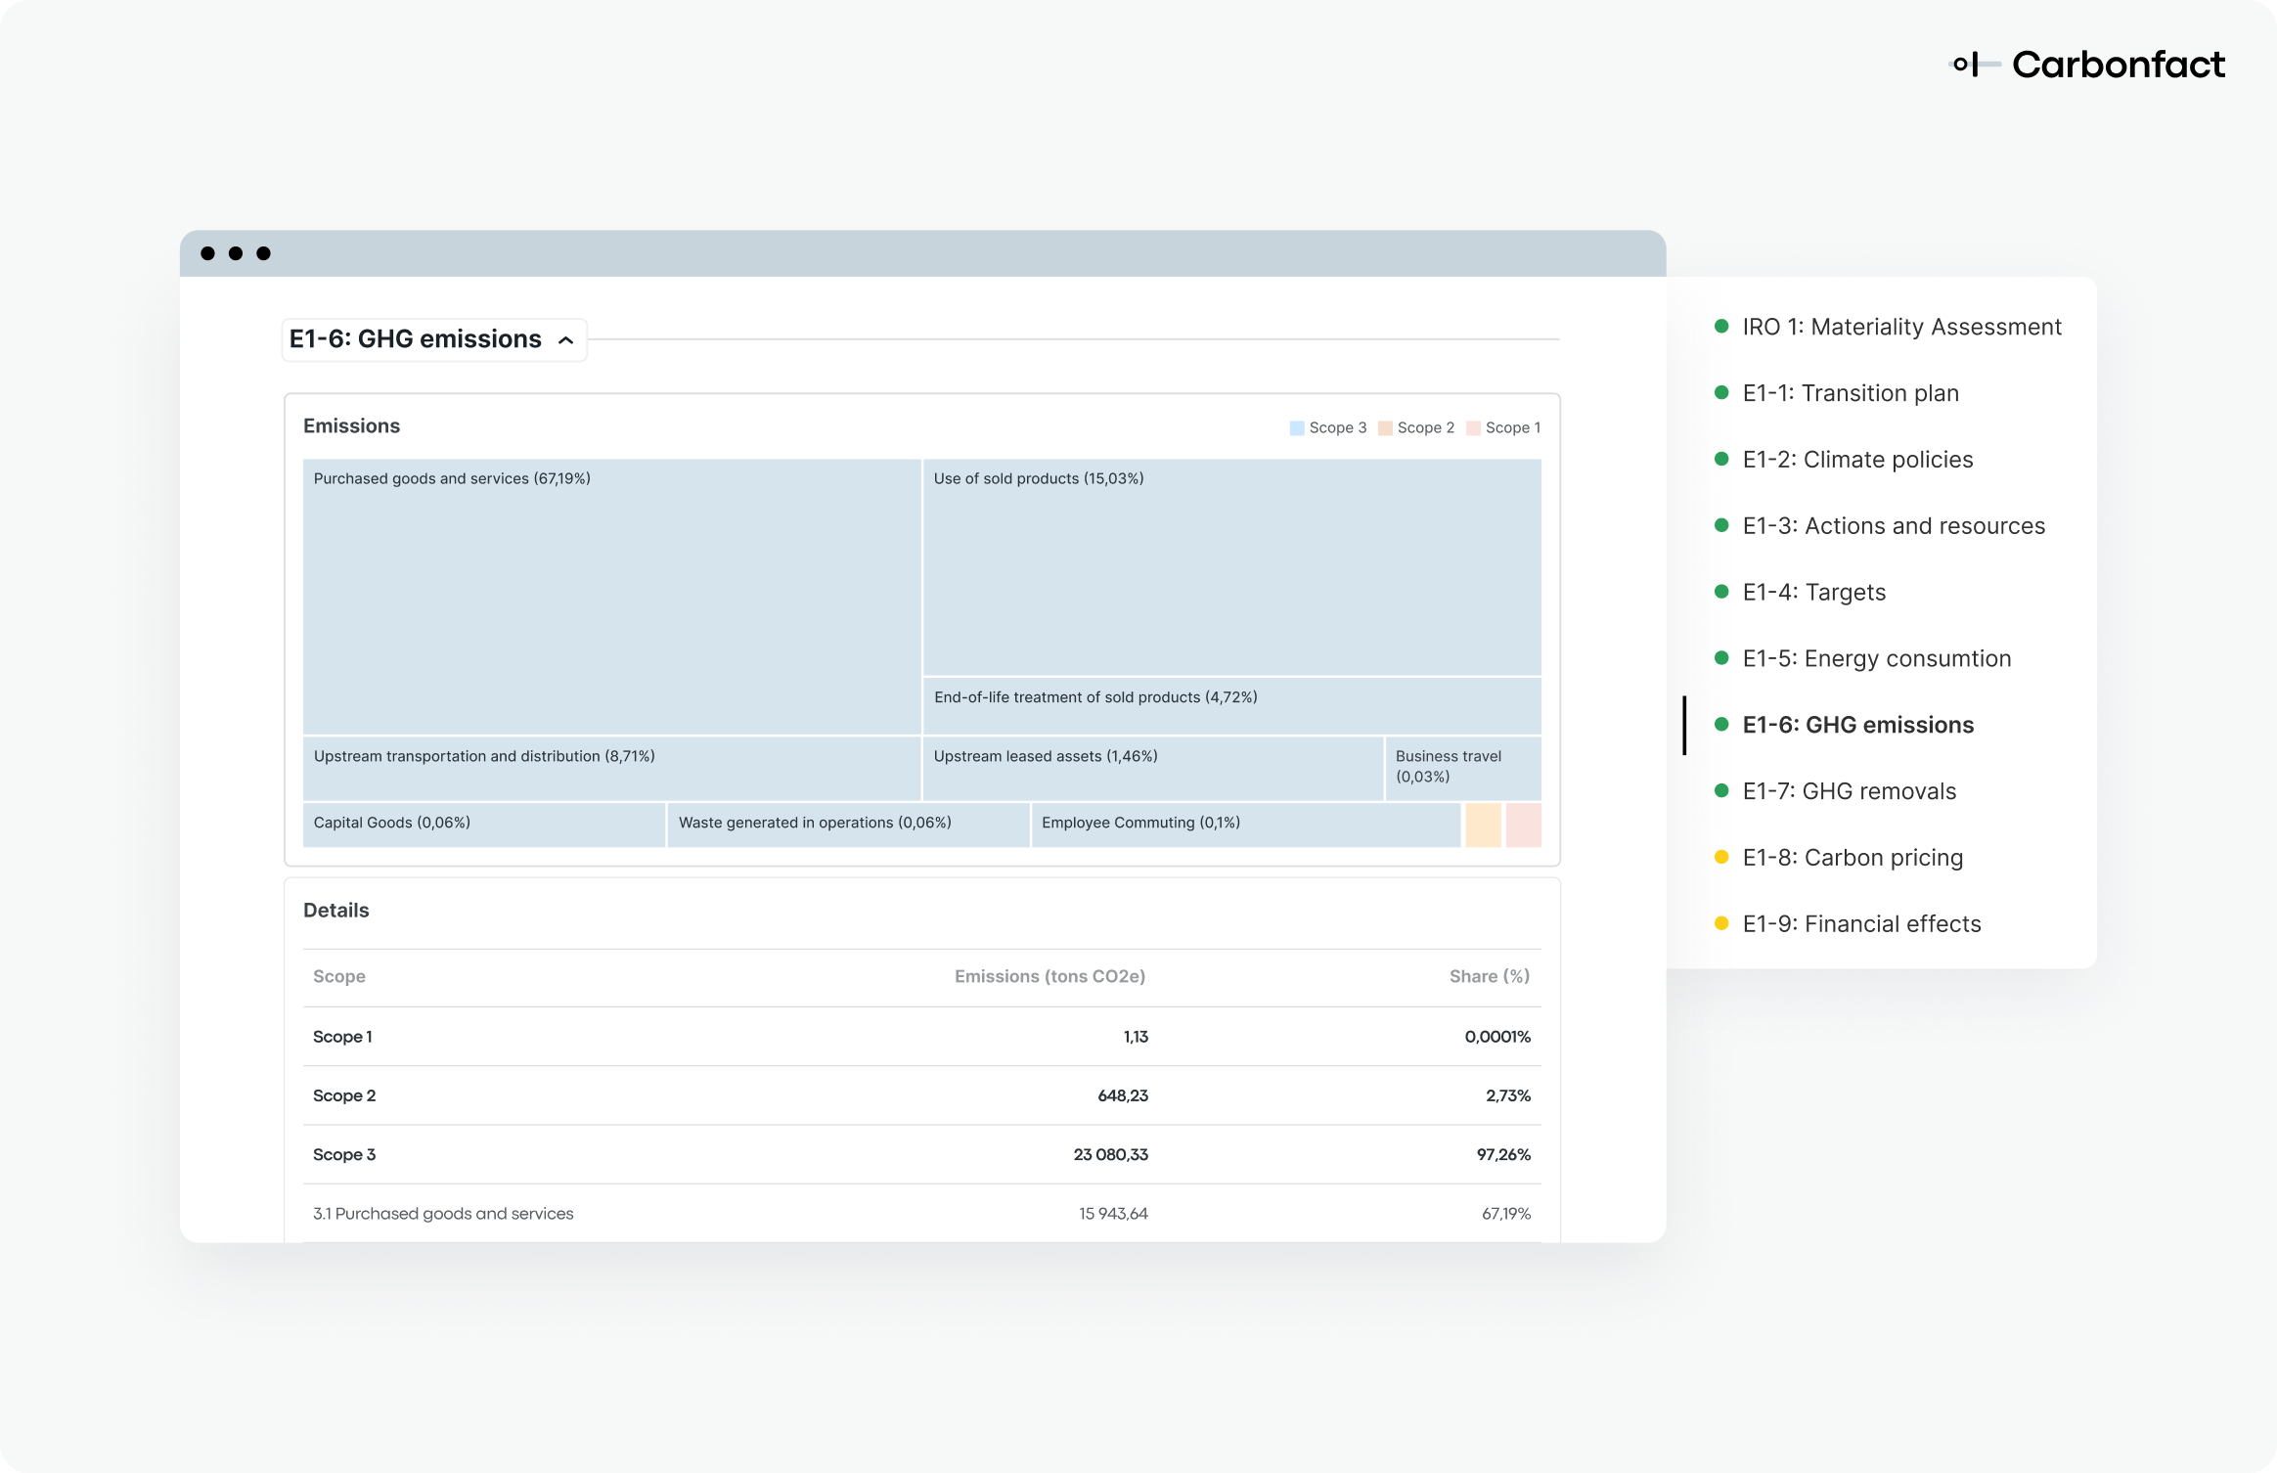Click the Scope column header
This screenshot has height=1473, width=2277.
(339, 976)
